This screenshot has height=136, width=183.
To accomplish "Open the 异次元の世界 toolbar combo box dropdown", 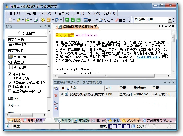I will click(170, 20).
